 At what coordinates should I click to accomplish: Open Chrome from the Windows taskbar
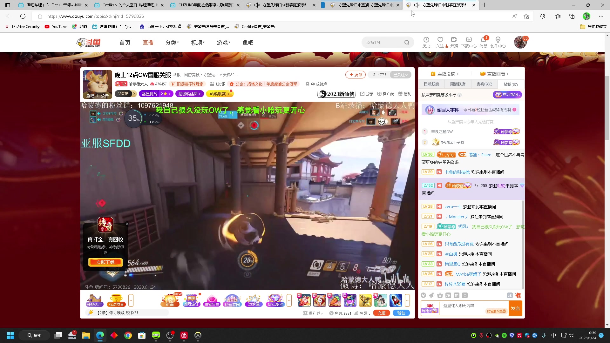(x=128, y=335)
